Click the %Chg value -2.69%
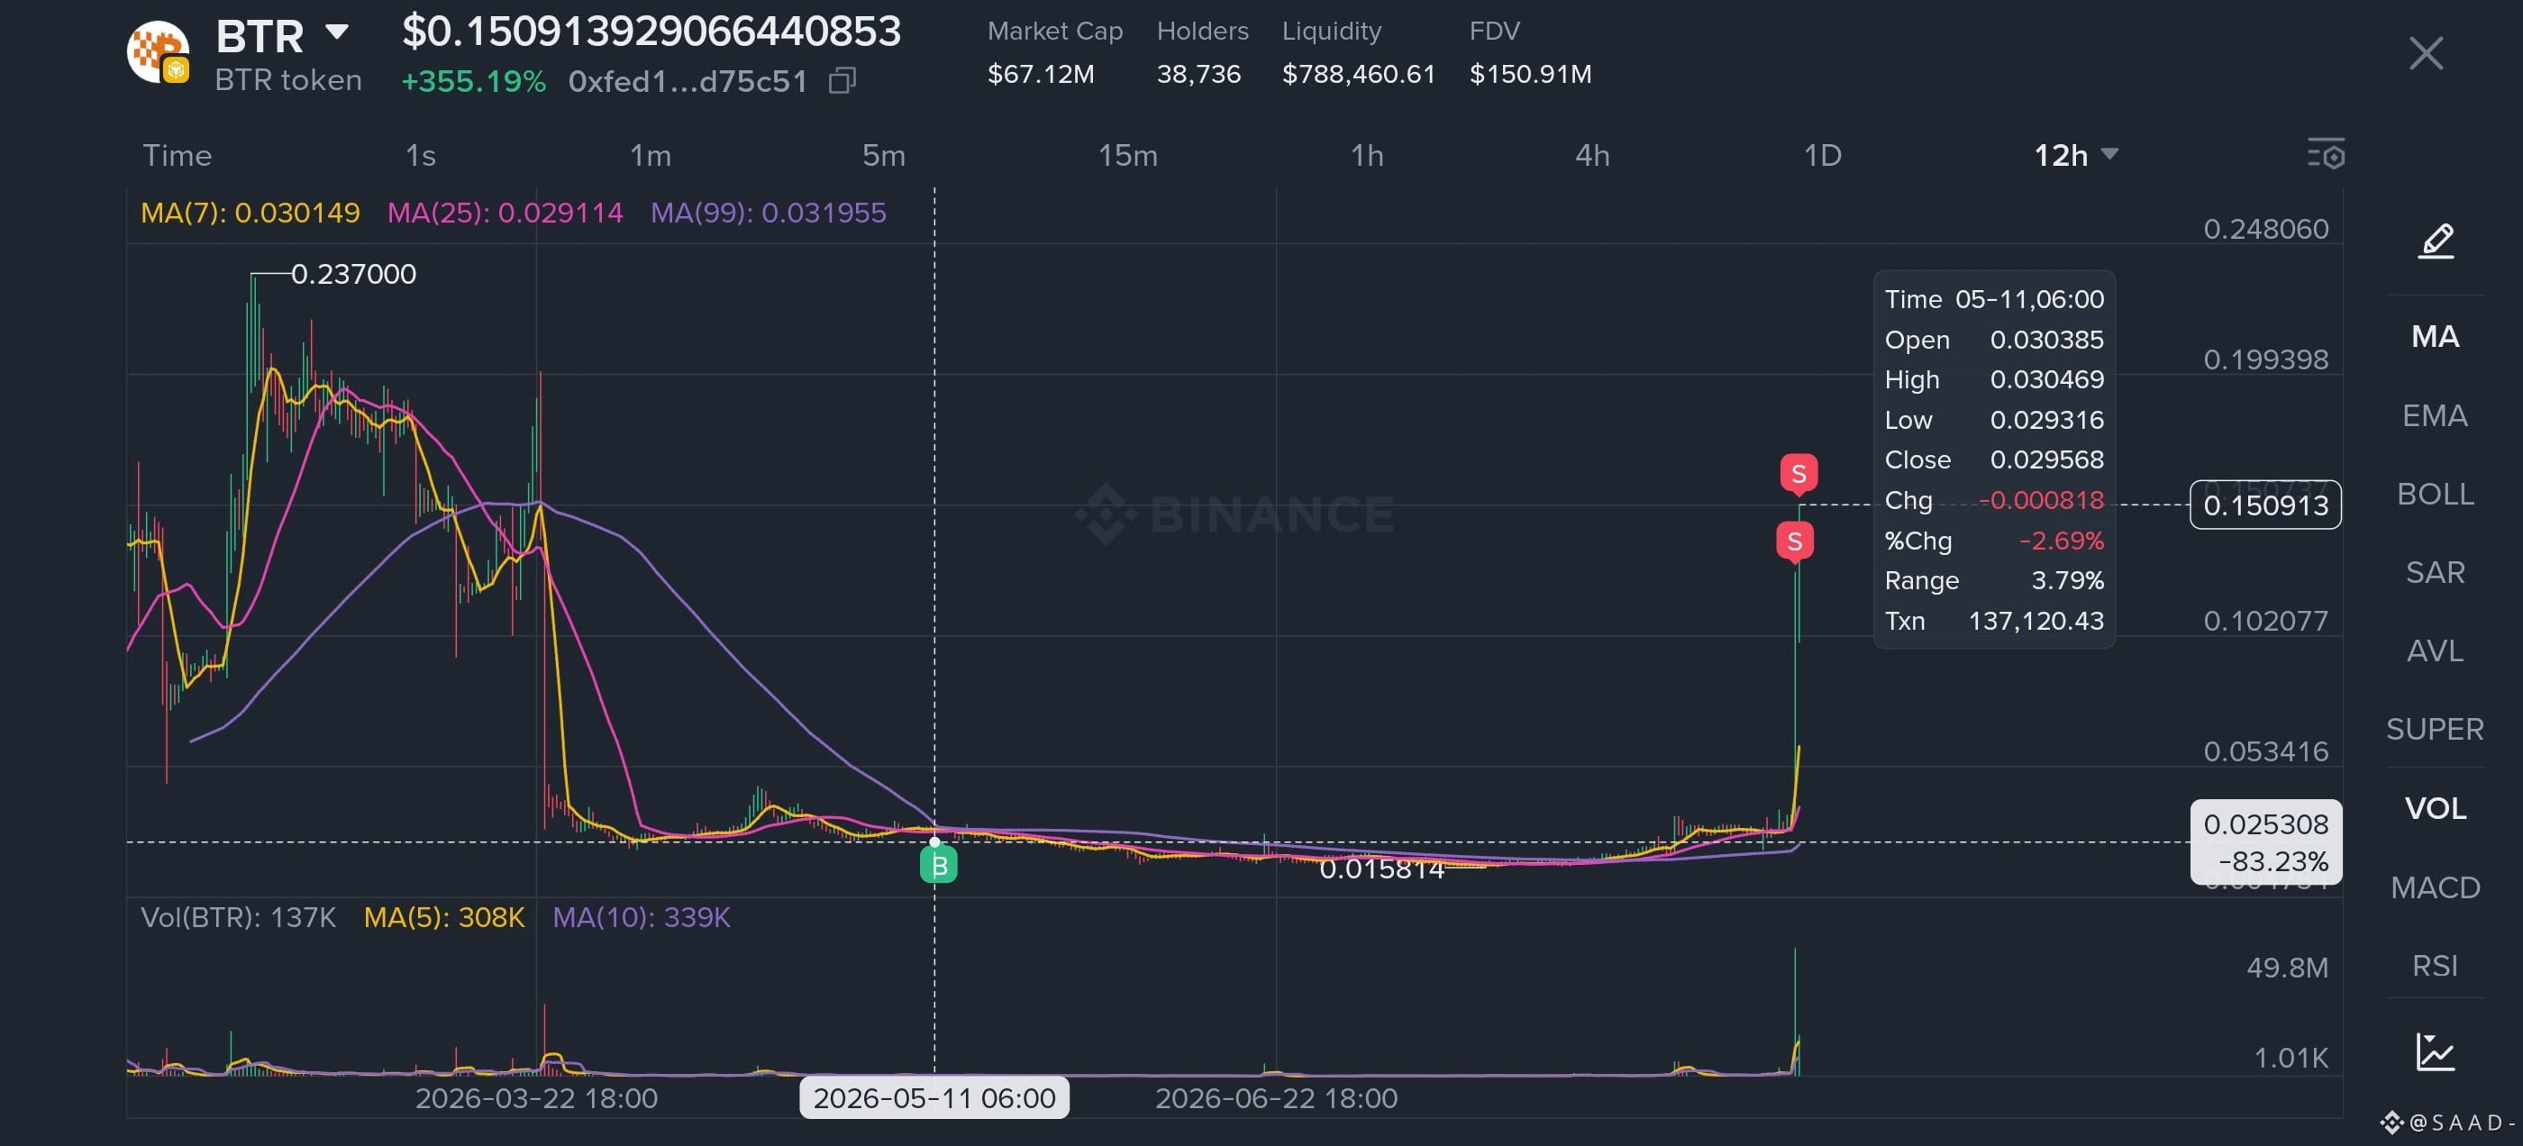The image size is (2523, 1146). [2061, 541]
